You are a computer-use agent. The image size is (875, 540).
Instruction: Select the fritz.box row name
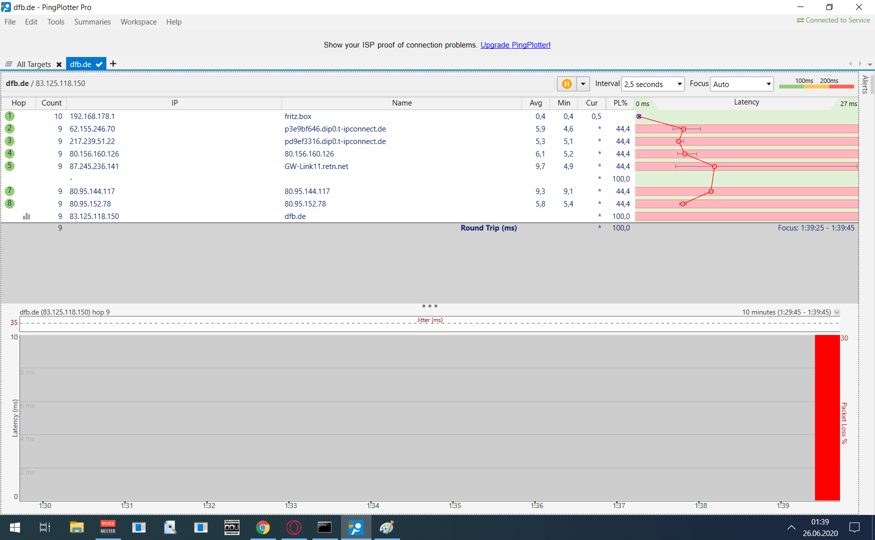tap(298, 116)
